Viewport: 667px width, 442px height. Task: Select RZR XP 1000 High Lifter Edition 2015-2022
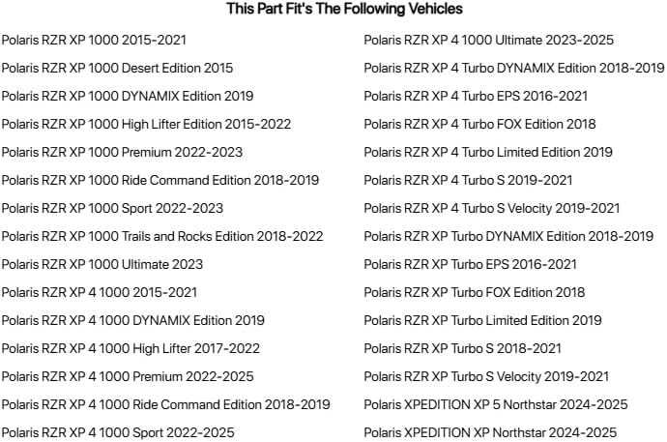146,124
